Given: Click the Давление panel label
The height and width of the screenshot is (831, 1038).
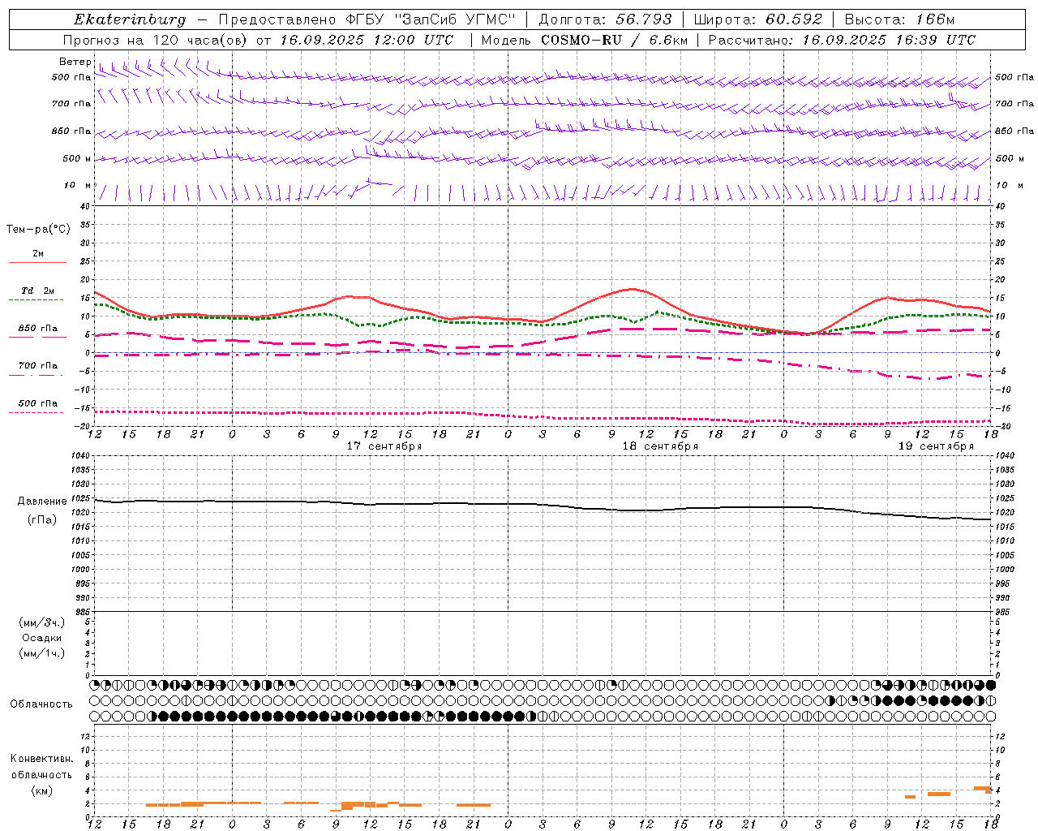Looking at the screenshot, I should point(42,502).
